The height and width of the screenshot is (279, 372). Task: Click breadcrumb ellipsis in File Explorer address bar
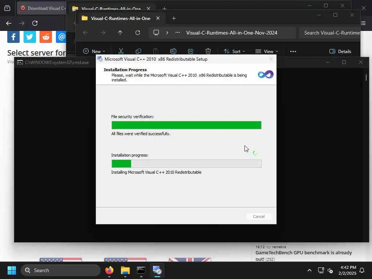(x=177, y=33)
